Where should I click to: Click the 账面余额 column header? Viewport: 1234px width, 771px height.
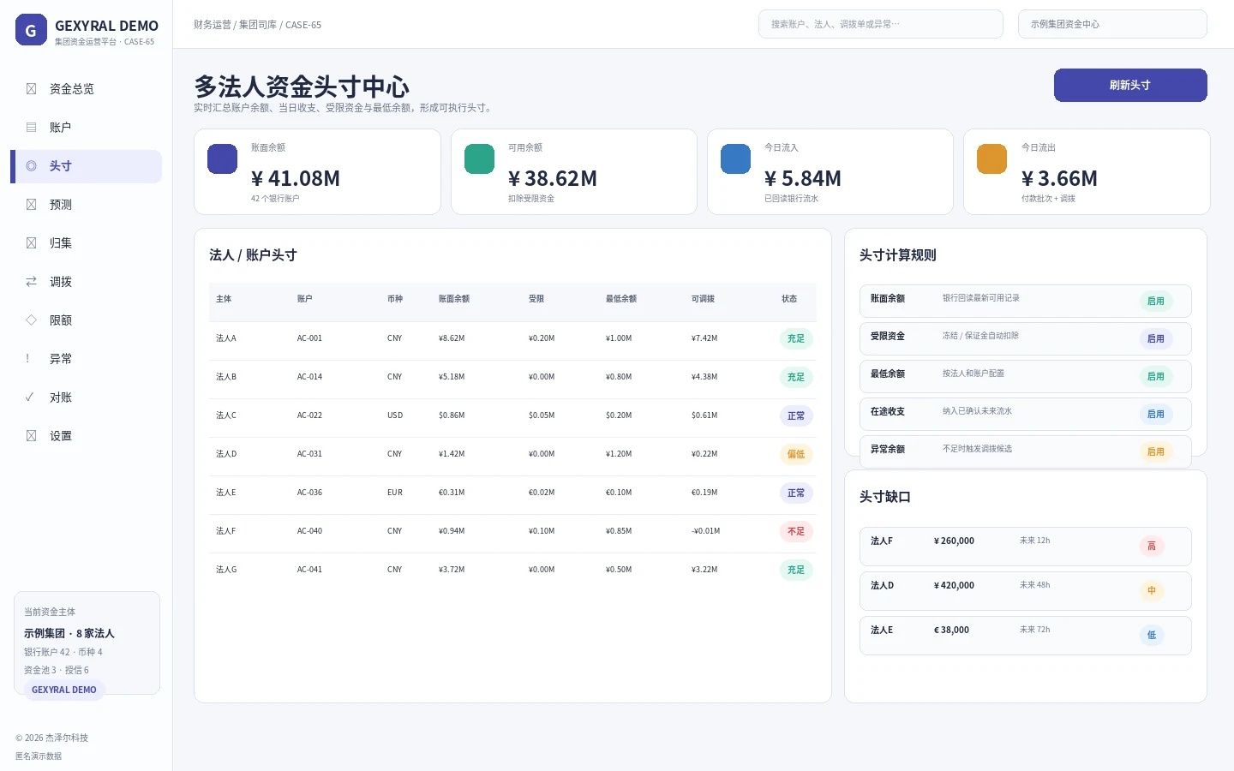(454, 299)
